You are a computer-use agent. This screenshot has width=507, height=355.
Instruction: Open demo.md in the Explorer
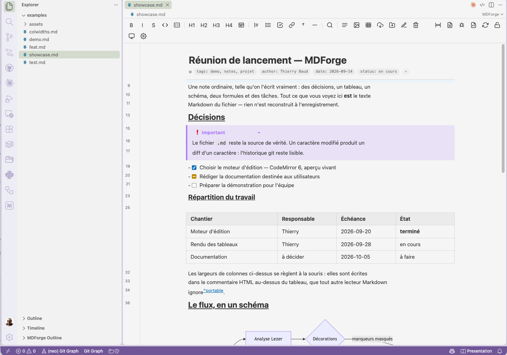click(69, 39)
